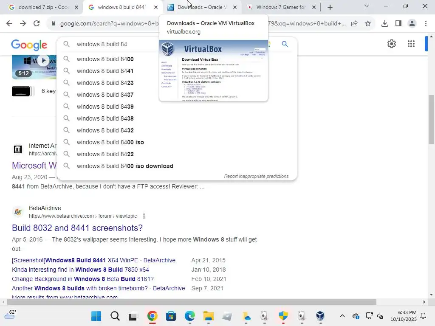Go back to the previous page
The image size is (435, 326).
pyautogui.click(x=9, y=24)
